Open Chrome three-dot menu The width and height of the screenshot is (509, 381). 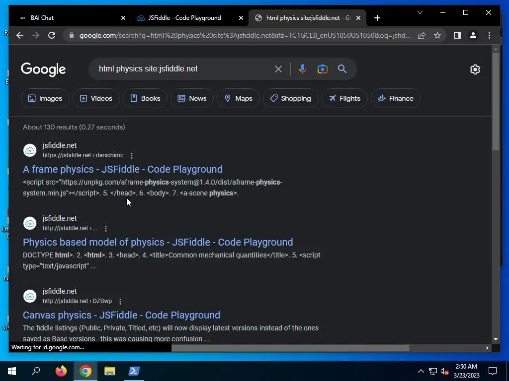point(489,35)
